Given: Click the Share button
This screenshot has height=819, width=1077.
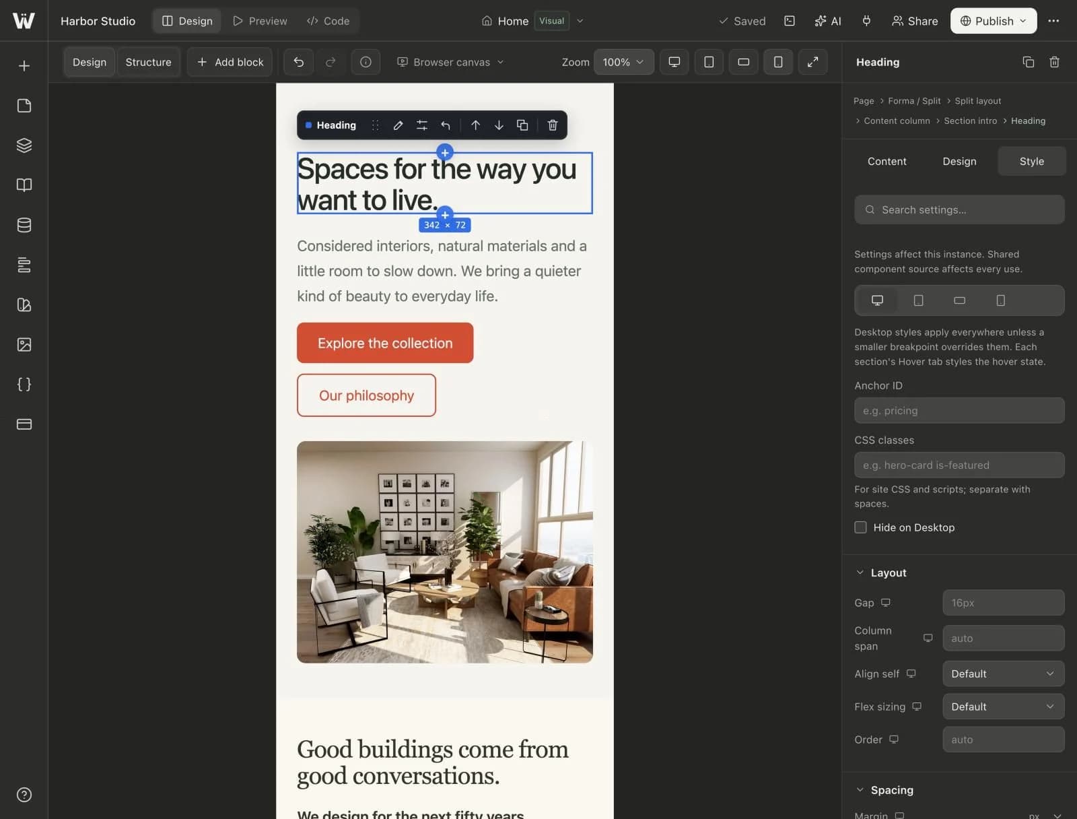Looking at the screenshot, I should click(x=915, y=21).
